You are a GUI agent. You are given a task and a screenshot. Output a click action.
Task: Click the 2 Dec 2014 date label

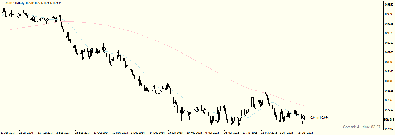[x=138, y=133]
